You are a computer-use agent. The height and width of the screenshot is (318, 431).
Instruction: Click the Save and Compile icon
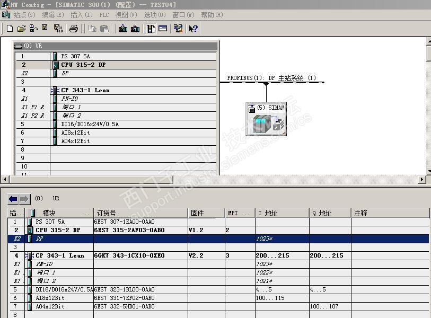pos(58,28)
